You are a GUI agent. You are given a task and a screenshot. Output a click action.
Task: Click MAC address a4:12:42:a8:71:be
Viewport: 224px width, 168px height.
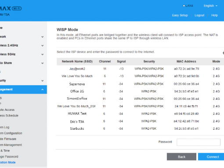[x=186, y=121]
